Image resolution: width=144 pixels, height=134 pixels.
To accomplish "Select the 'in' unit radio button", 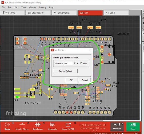I will point(75,63).
